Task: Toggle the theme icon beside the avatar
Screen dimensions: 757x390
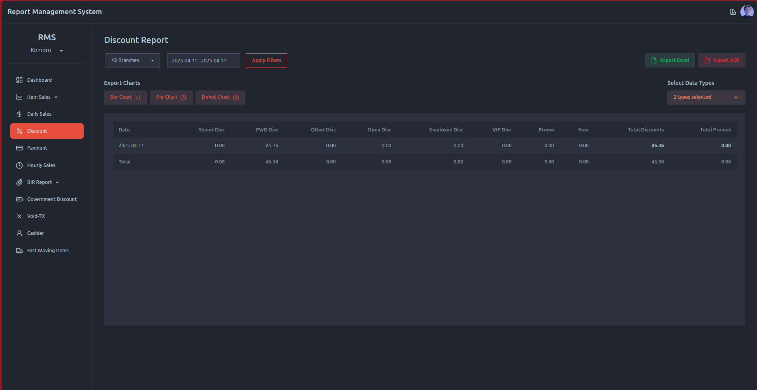Action: pyautogui.click(x=733, y=12)
